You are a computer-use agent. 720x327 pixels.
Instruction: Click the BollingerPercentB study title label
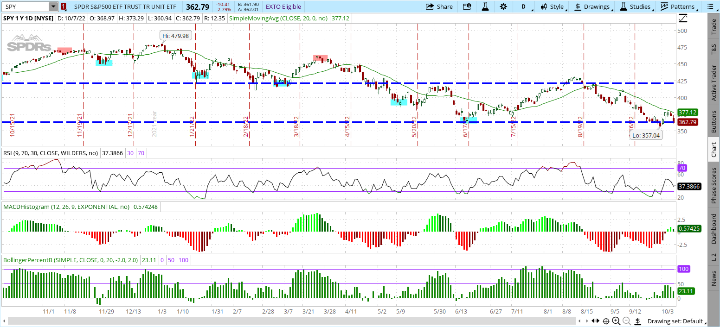(x=71, y=260)
